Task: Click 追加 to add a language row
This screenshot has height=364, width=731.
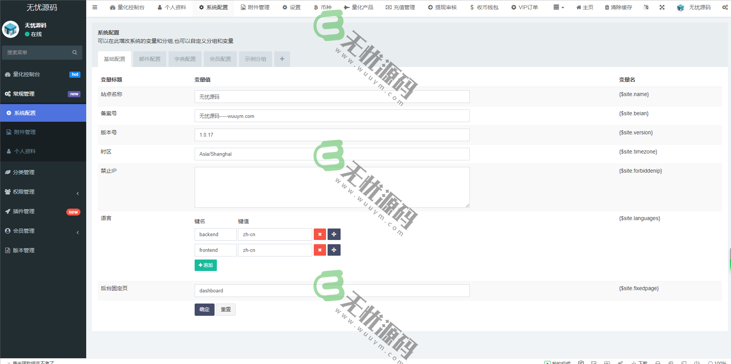Action: tap(205, 265)
